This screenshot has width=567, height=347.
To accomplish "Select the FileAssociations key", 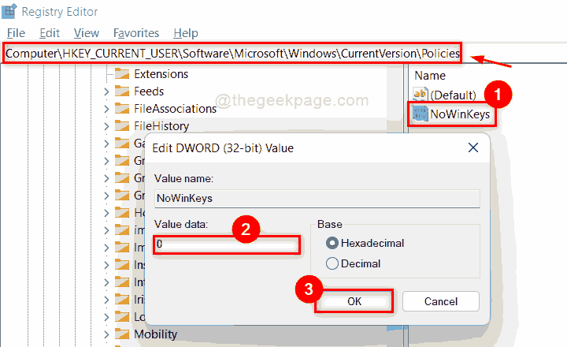I will (x=175, y=109).
